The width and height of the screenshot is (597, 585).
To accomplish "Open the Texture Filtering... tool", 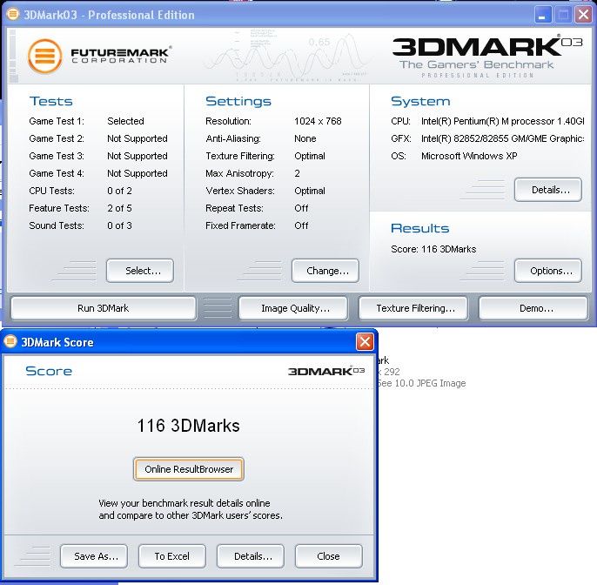I will [x=413, y=308].
